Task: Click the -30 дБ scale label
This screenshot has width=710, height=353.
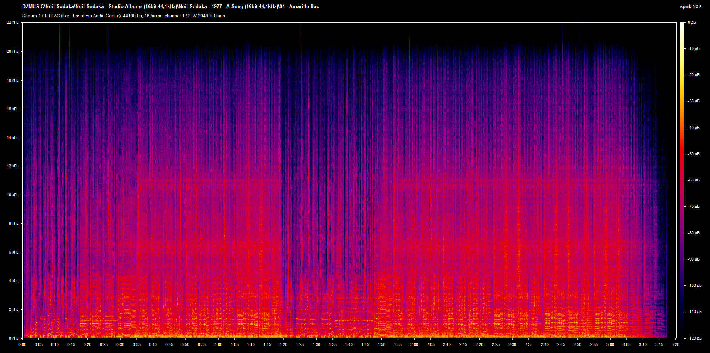Action: click(x=693, y=101)
